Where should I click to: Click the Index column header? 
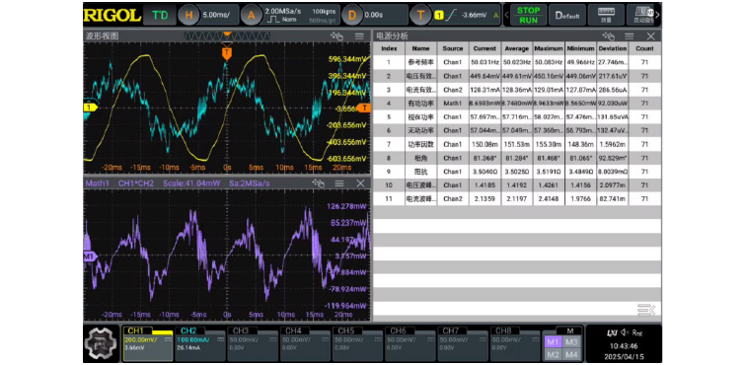(x=389, y=48)
